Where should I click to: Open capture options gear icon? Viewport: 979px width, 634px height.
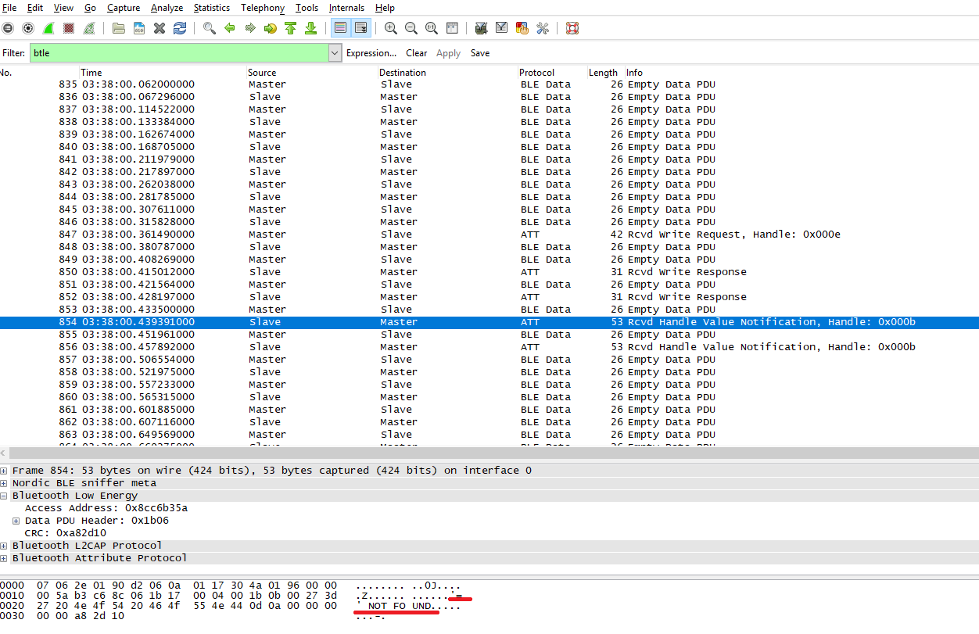coord(28,28)
